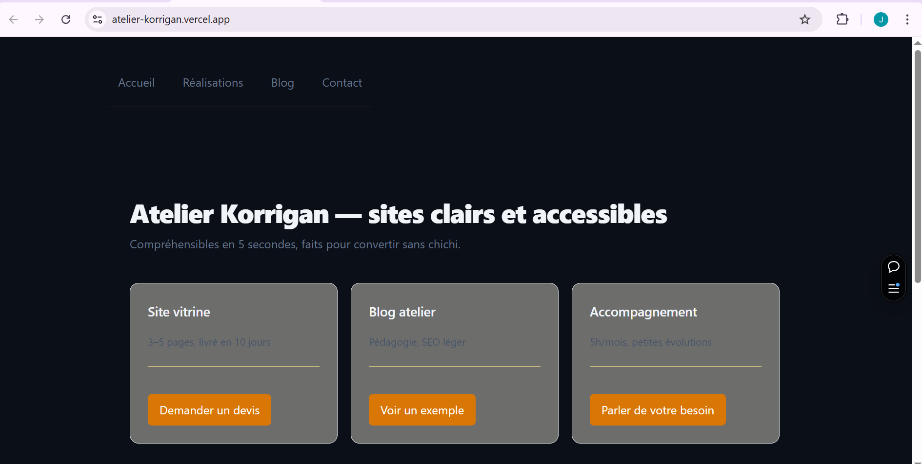Open the browser extensions panel
The image size is (922, 464).
pyautogui.click(x=842, y=19)
